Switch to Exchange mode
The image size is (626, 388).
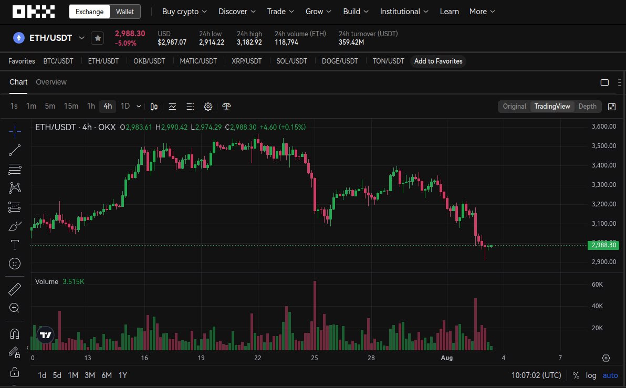point(89,12)
